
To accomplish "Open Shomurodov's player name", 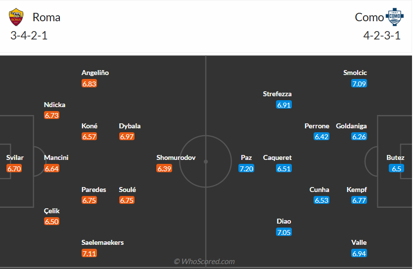I will [x=176, y=158].
